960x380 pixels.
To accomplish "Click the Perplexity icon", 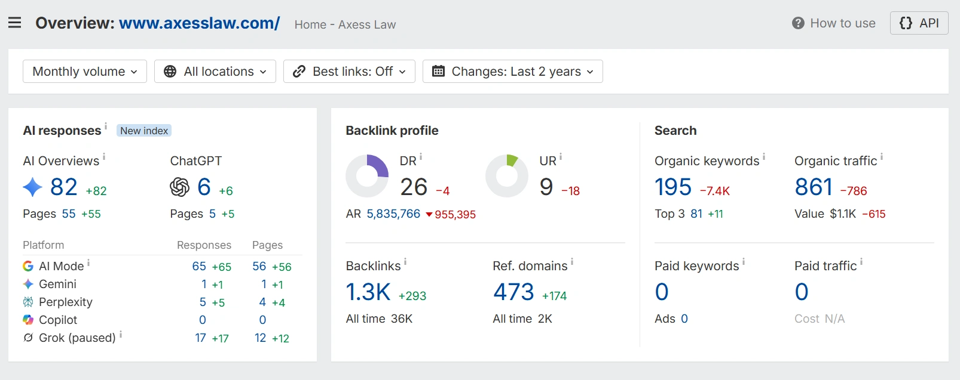I will 28,302.
